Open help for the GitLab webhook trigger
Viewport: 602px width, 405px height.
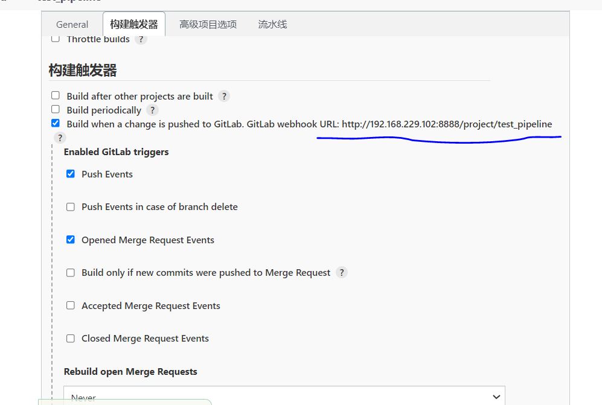click(x=59, y=138)
